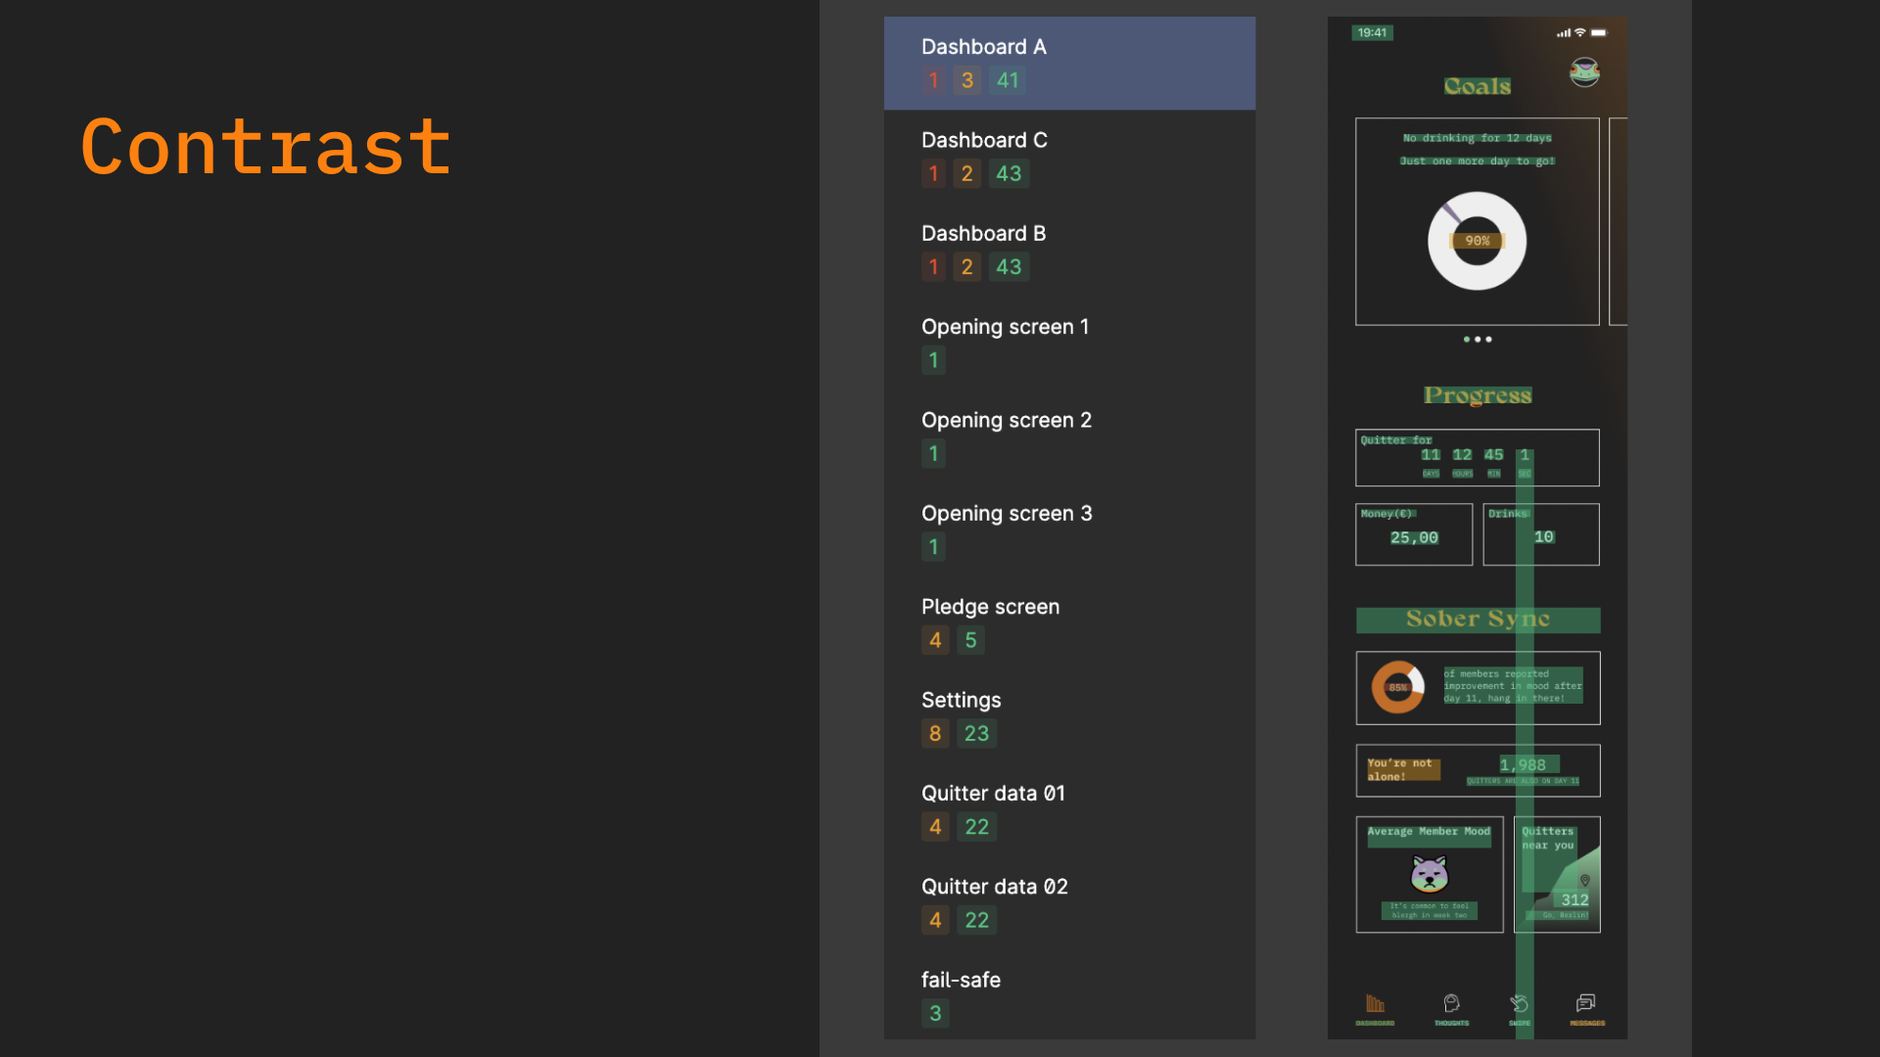Click the wolf mood emoji
Screen dimensions: 1880x1057
pyautogui.click(x=1429, y=874)
